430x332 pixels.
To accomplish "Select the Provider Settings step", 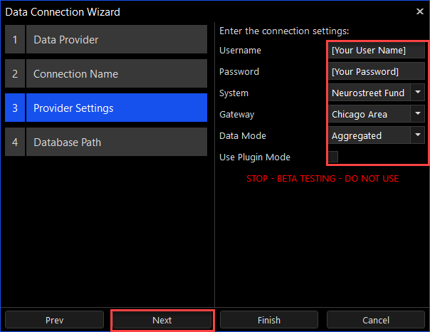I will coord(116,108).
